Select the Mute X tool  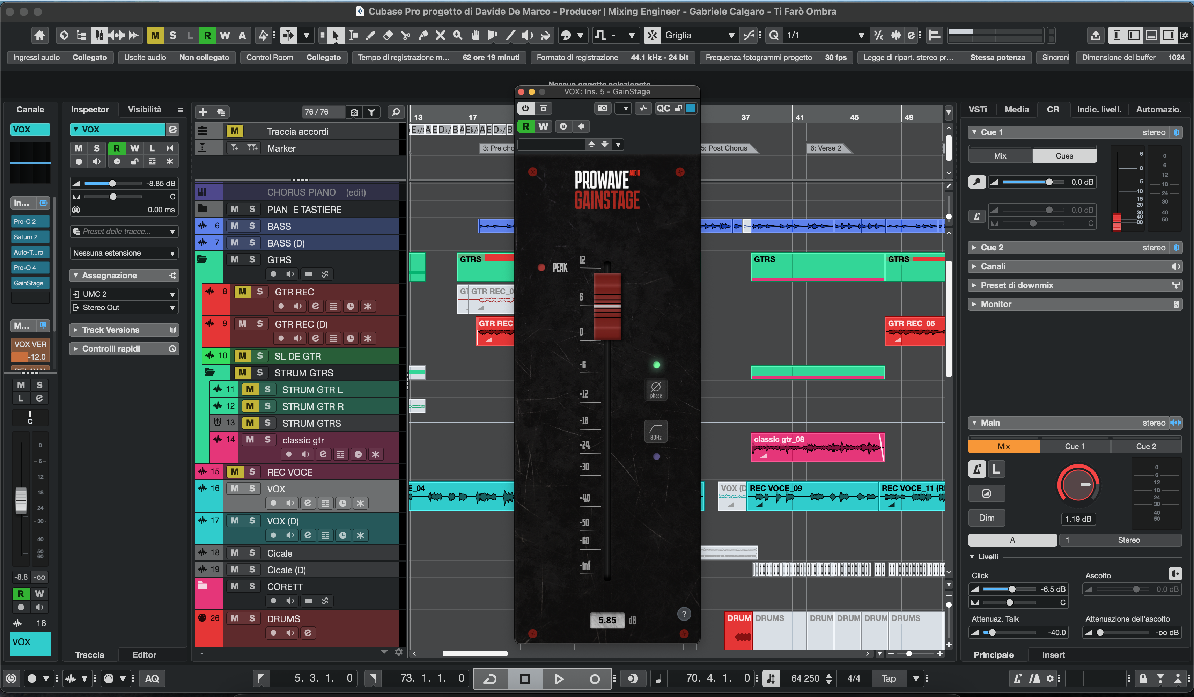click(440, 35)
